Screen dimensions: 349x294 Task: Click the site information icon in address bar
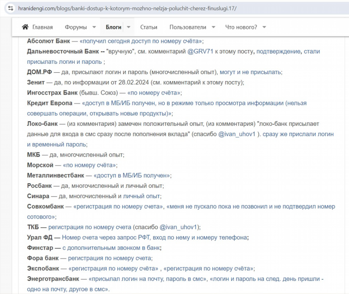pos(10,8)
